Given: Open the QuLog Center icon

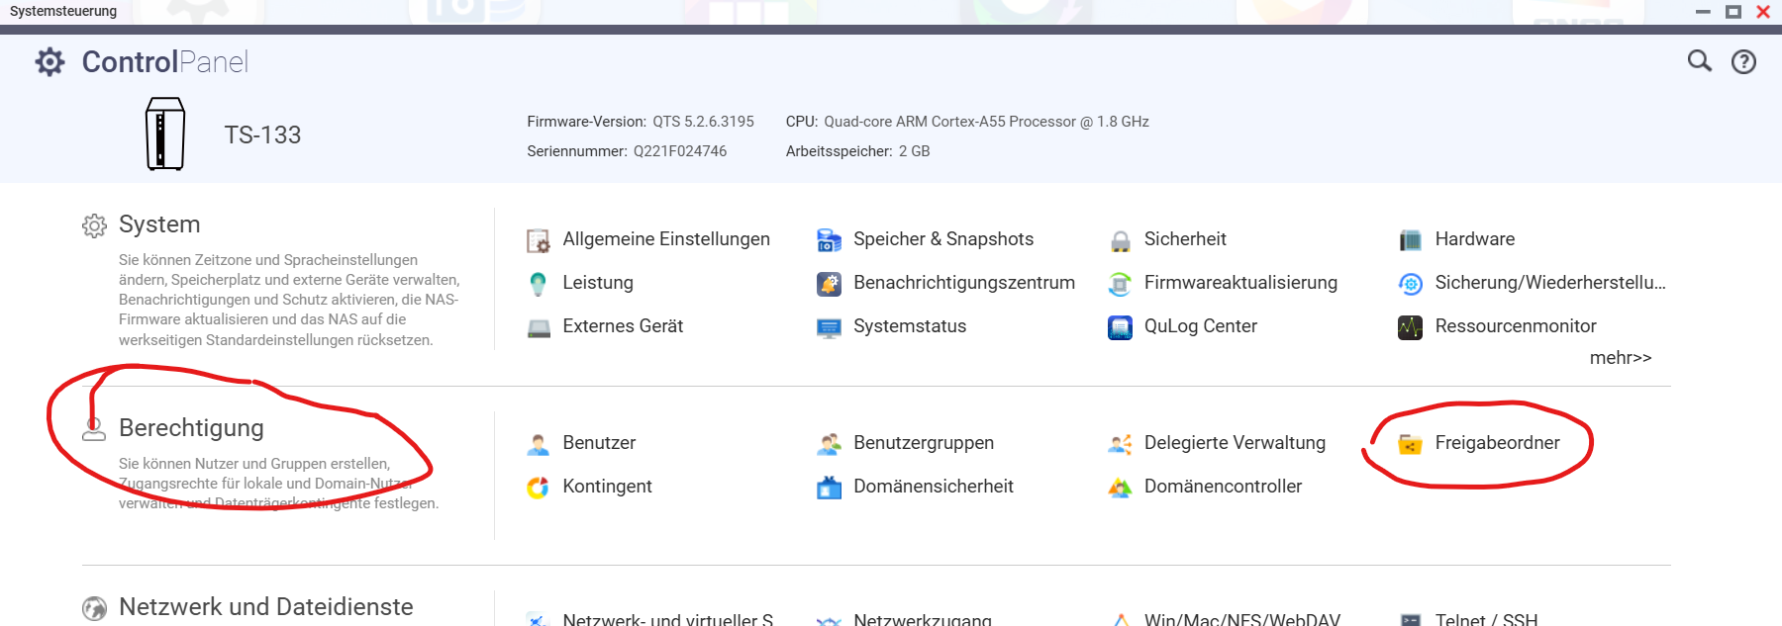Looking at the screenshot, I should point(1120,327).
